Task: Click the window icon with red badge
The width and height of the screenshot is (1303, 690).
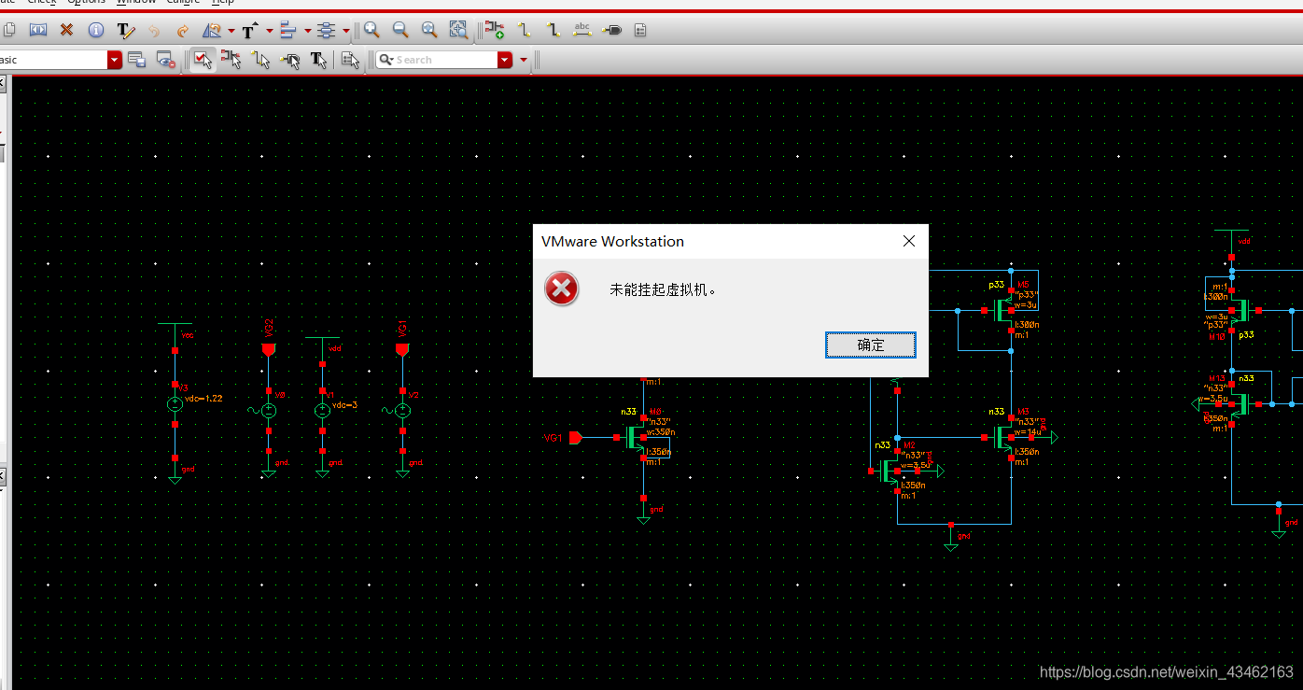Action: (166, 60)
